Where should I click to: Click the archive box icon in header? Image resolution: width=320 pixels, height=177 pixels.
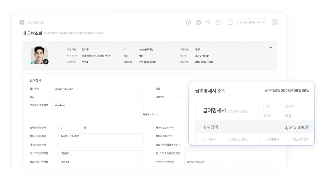click(198, 22)
